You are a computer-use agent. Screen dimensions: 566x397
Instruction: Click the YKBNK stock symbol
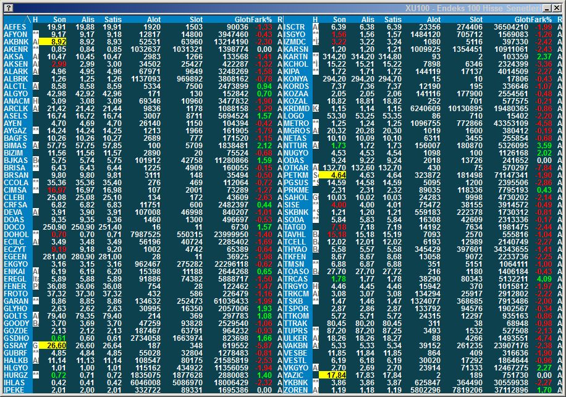pyautogui.click(x=296, y=383)
